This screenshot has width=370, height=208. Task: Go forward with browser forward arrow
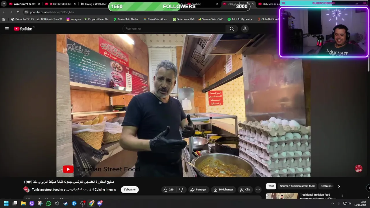point(11,12)
